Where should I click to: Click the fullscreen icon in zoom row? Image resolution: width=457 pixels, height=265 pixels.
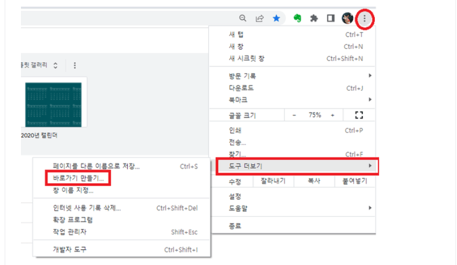(x=359, y=115)
